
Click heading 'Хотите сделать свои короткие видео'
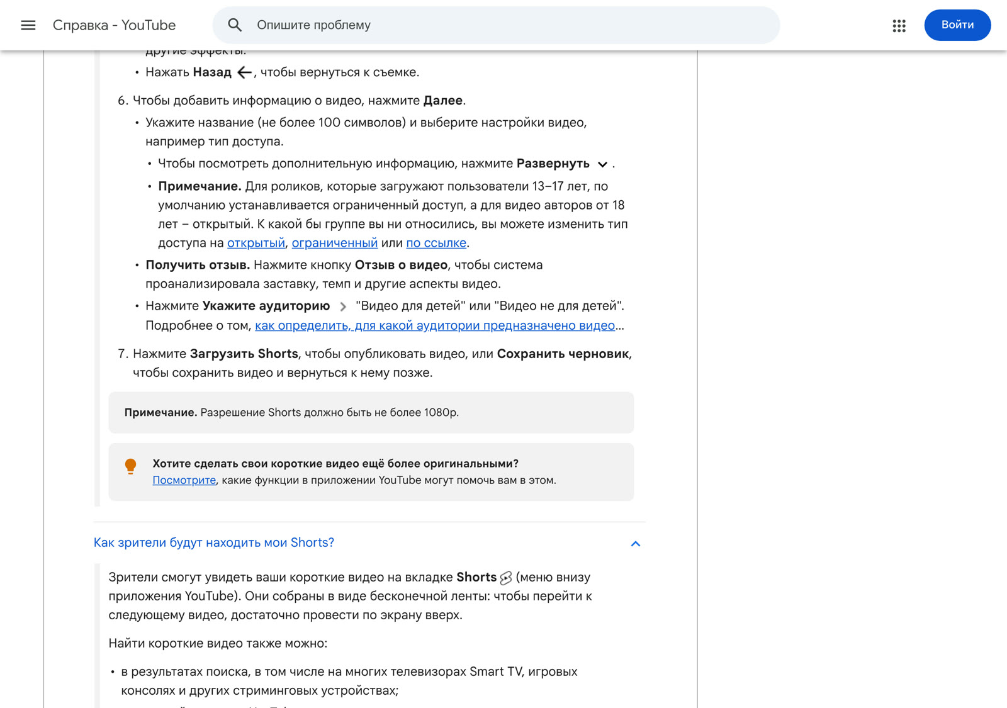point(335,464)
